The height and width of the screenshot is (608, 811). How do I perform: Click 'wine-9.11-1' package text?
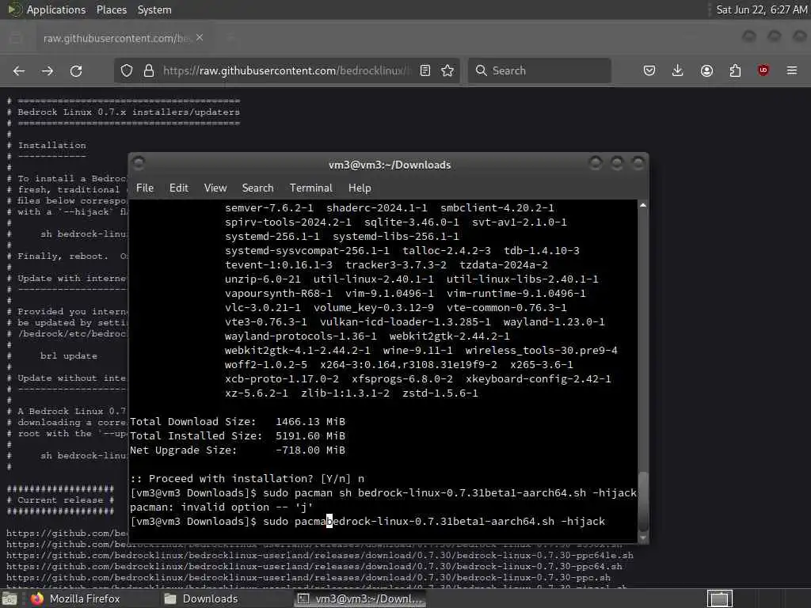click(417, 351)
